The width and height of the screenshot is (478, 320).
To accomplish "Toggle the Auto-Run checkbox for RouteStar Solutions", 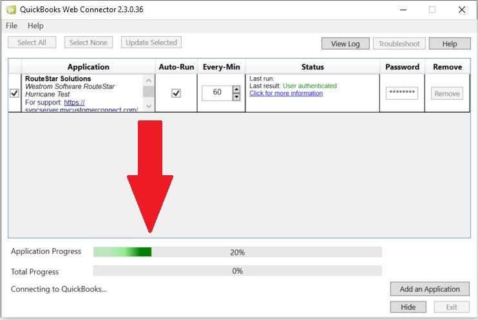I will [177, 93].
